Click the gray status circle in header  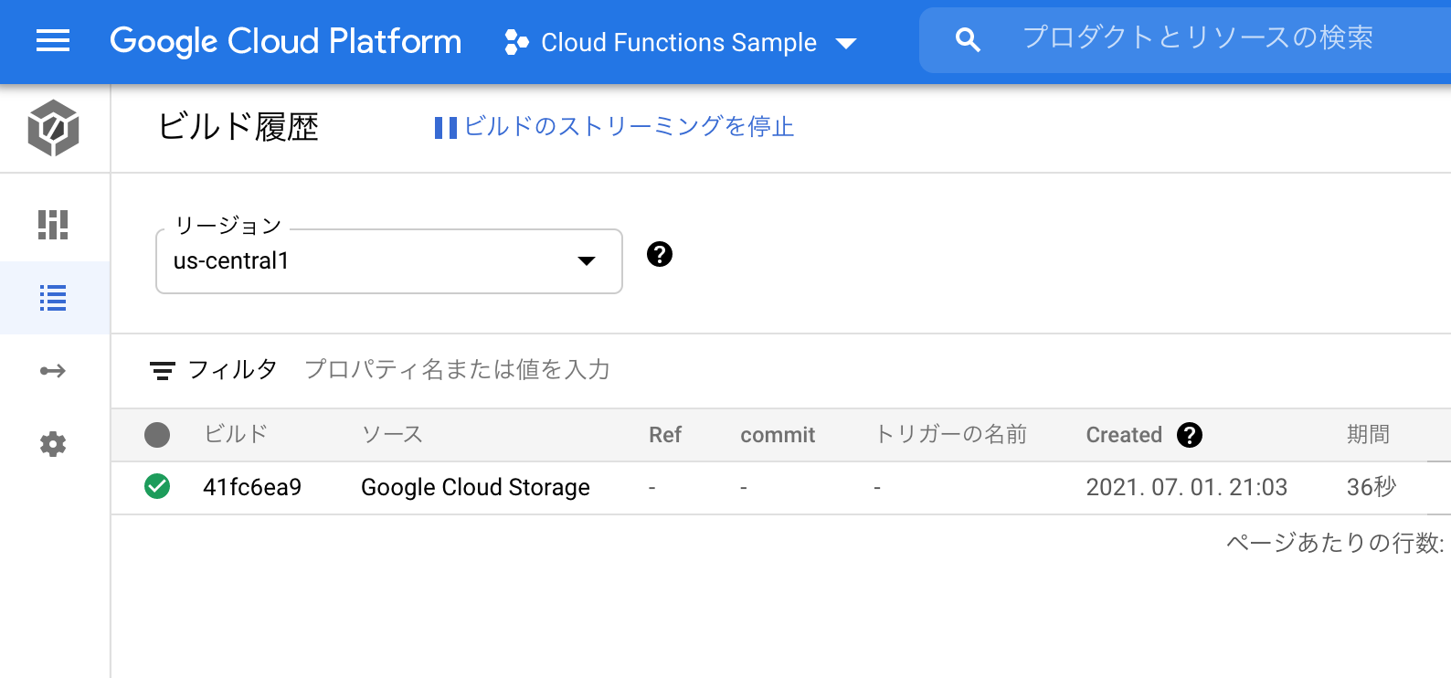click(x=157, y=435)
